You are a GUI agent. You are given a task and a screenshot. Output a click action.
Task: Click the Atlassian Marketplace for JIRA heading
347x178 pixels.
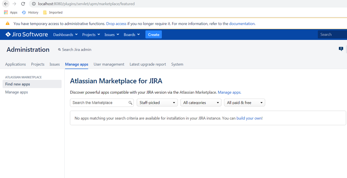[116, 81]
